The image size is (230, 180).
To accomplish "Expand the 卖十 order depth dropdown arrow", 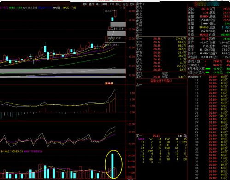I will (x=144, y=4).
